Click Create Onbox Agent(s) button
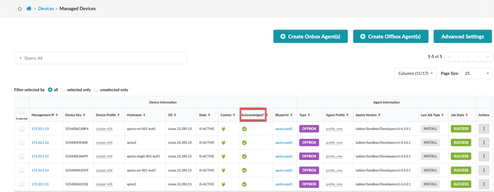The width and height of the screenshot is (494, 192). click(x=310, y=36)
